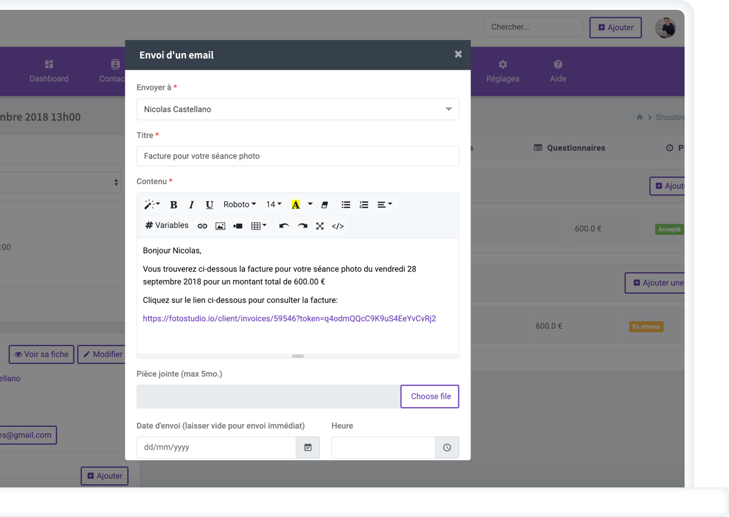Image resolution: width=729 pixels, height=517 pixels.
Task: Insert a picture using the image icon
Action: tap(220, 226)
